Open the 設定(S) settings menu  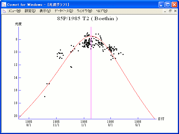pos(30,11)
